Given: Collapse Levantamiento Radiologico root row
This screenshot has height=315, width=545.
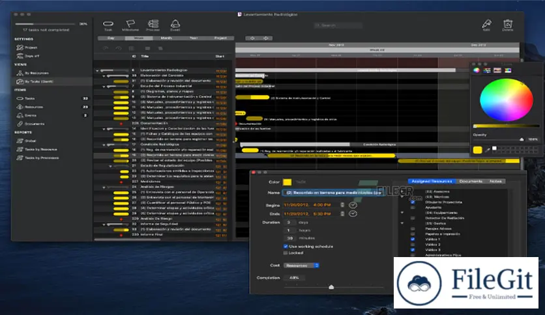Looking at the screenshot, I should [x=97, y=70].
